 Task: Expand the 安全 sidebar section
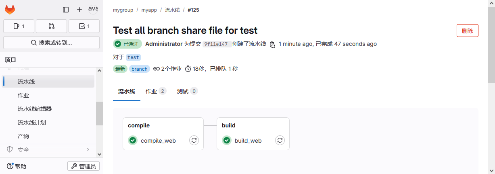[x=48, y=150]
